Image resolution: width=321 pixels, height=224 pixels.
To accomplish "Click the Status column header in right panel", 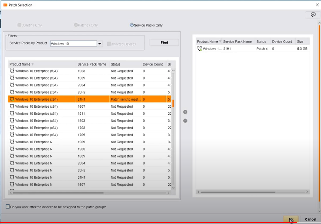I will (261, 42).
